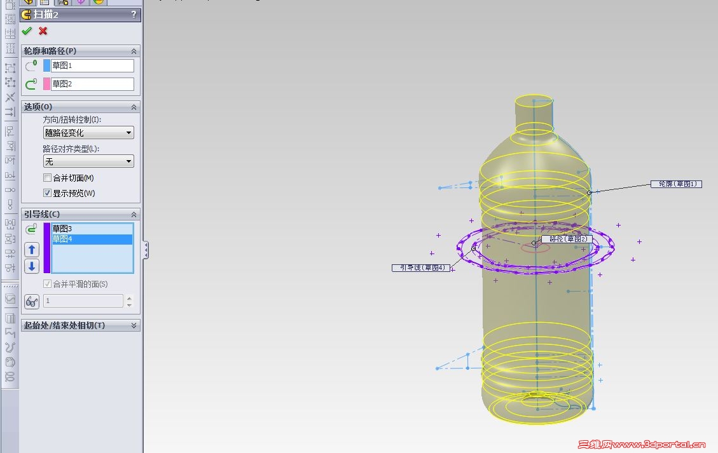Increase the section number stepper
Image resolution: width=718 pixels, height=453 pixels.
[x=130, y=297]
